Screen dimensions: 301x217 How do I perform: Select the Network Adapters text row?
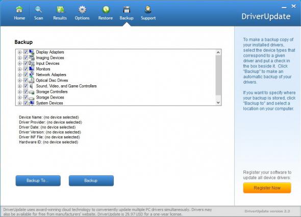[51, 75]
